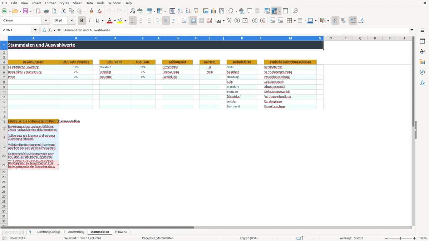This screenshot has height=241, width=429.
Task: Click the formula input line
Action: click(x=236, y=30)
